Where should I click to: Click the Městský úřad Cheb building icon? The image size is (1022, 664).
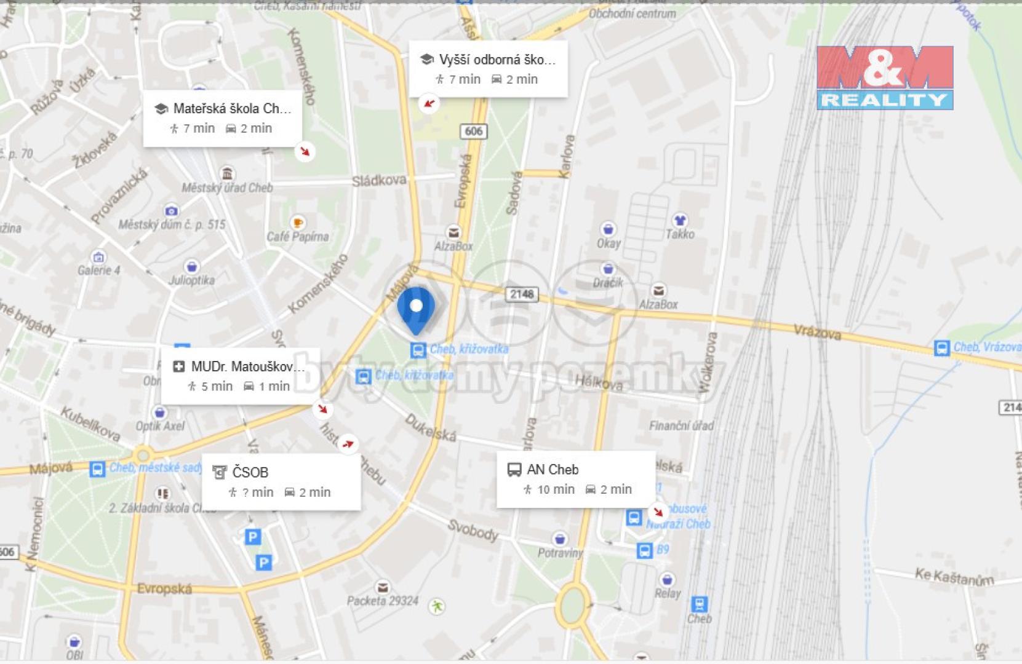227,173
